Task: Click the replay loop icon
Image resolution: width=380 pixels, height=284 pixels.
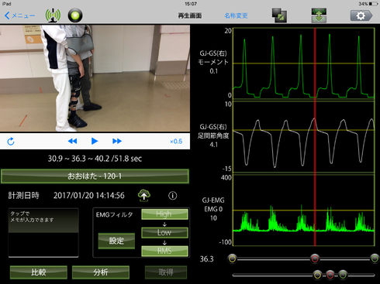Action: tap(11, 142)
